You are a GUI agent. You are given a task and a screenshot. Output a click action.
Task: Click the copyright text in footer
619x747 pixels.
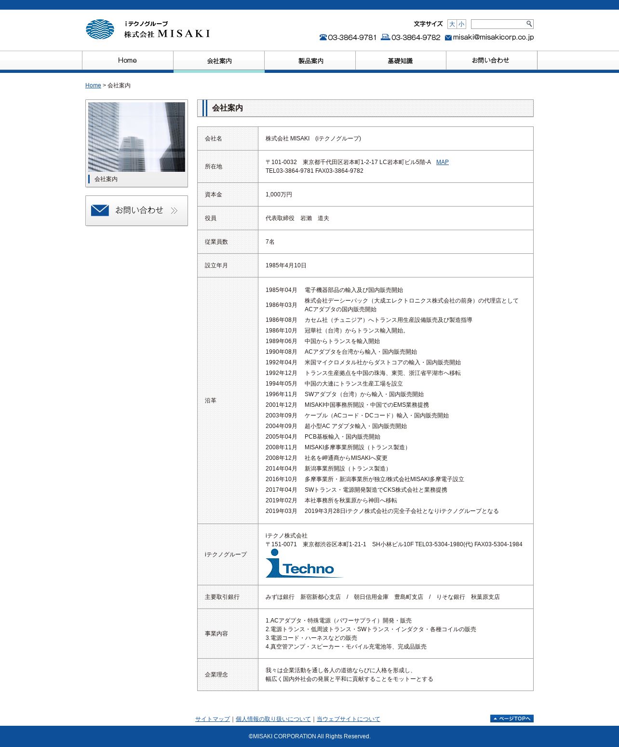309,736
